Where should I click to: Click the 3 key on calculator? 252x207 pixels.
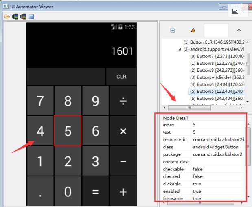click(x=95, y=161)
